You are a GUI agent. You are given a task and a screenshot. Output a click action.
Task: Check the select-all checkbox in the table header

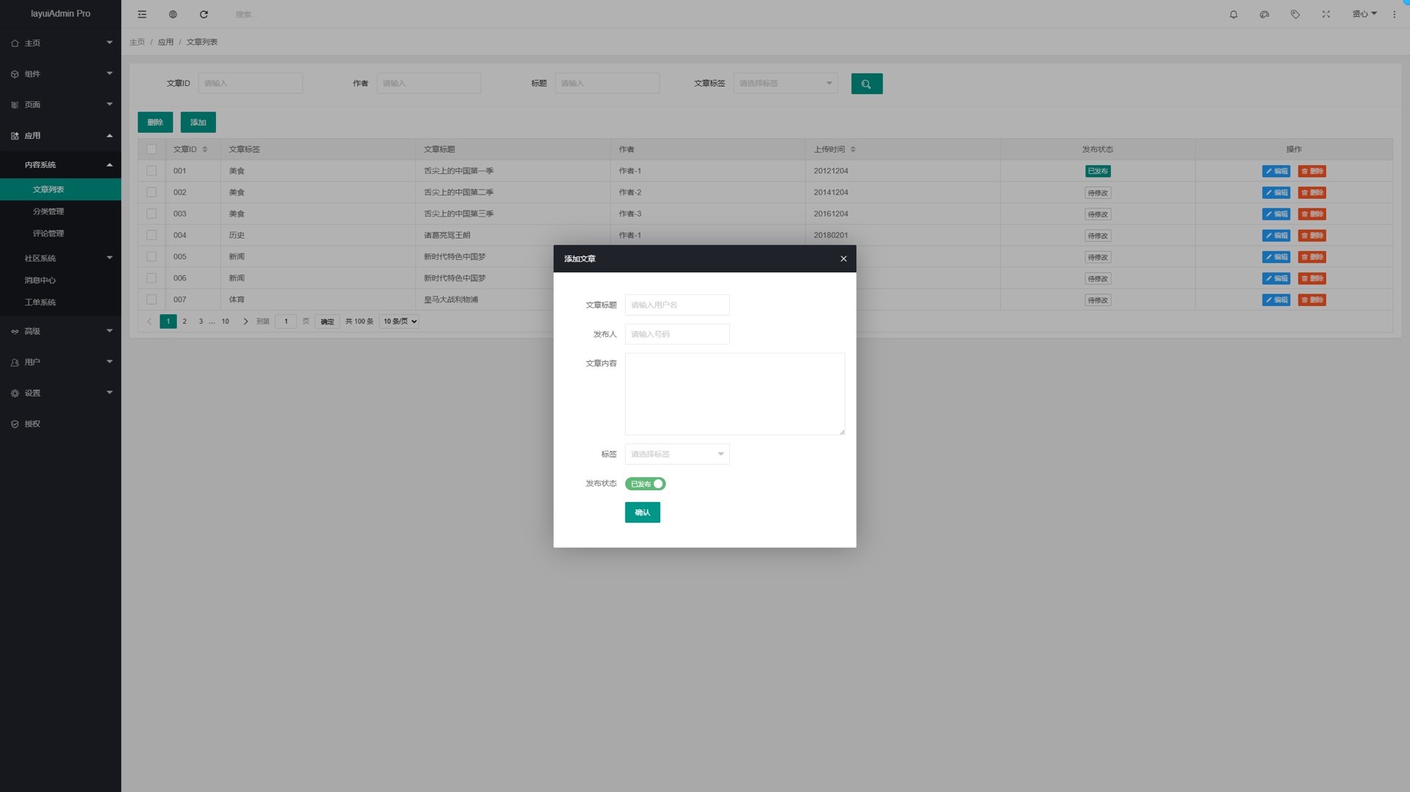(151, 149)
